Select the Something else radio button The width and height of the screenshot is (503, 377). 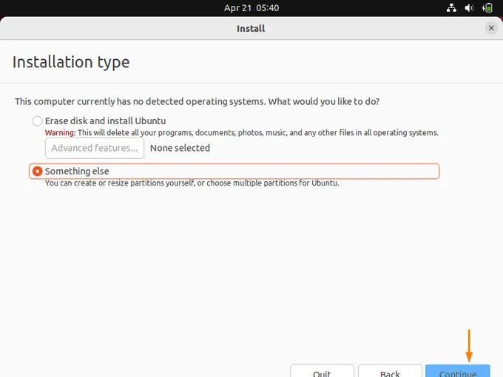38,171
